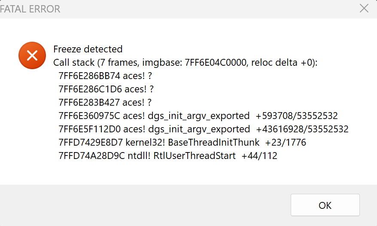Viewport: 377px width, 226px height.
Task: Click stack frame address 7FF6E360975C
Action: click(x=89, y=116)
